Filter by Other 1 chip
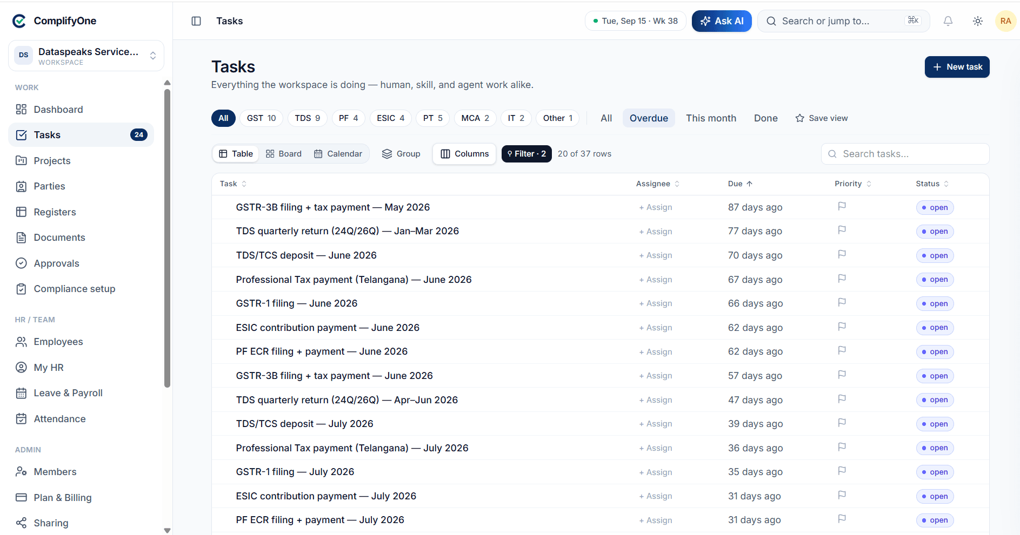Viewport: 1020px width, 535px height. 558,118
